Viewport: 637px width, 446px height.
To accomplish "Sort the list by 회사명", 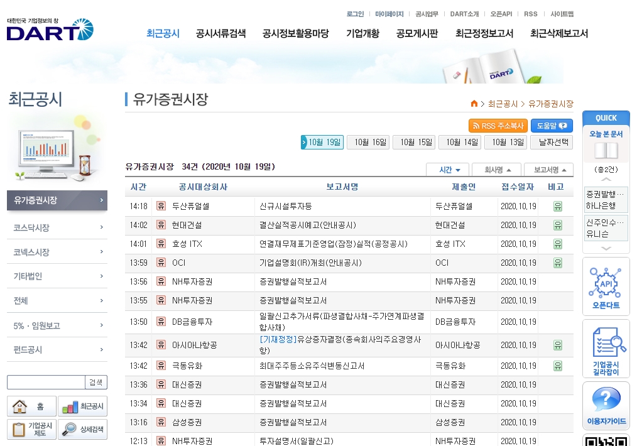I will [496, 170].
